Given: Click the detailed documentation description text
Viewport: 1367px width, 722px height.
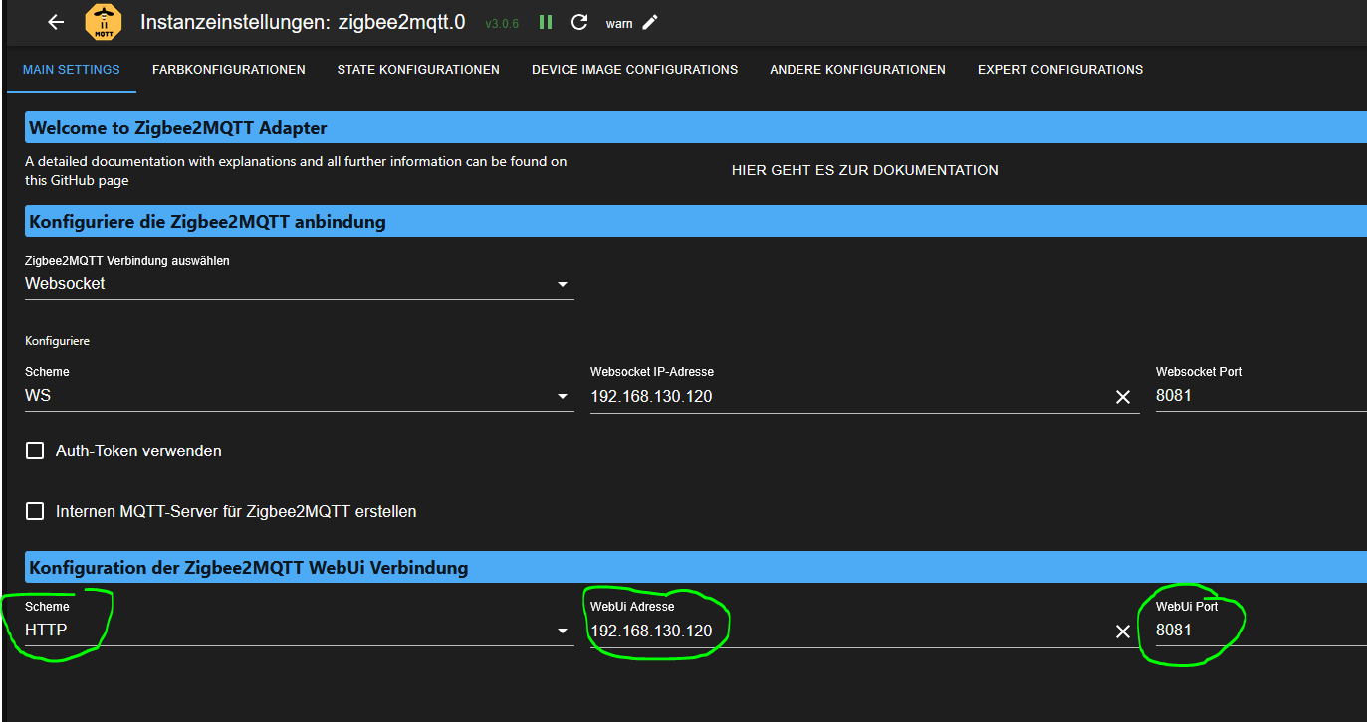Looking at the screenshot, I should (x=296, y=170).
